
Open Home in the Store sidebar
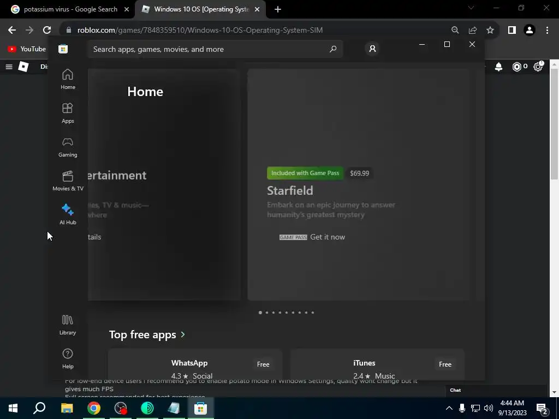click(x=68, y=79)
